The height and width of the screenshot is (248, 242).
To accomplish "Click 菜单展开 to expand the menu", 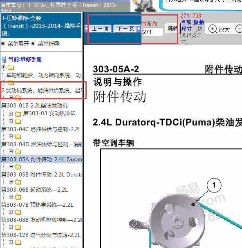I will 18,44.
